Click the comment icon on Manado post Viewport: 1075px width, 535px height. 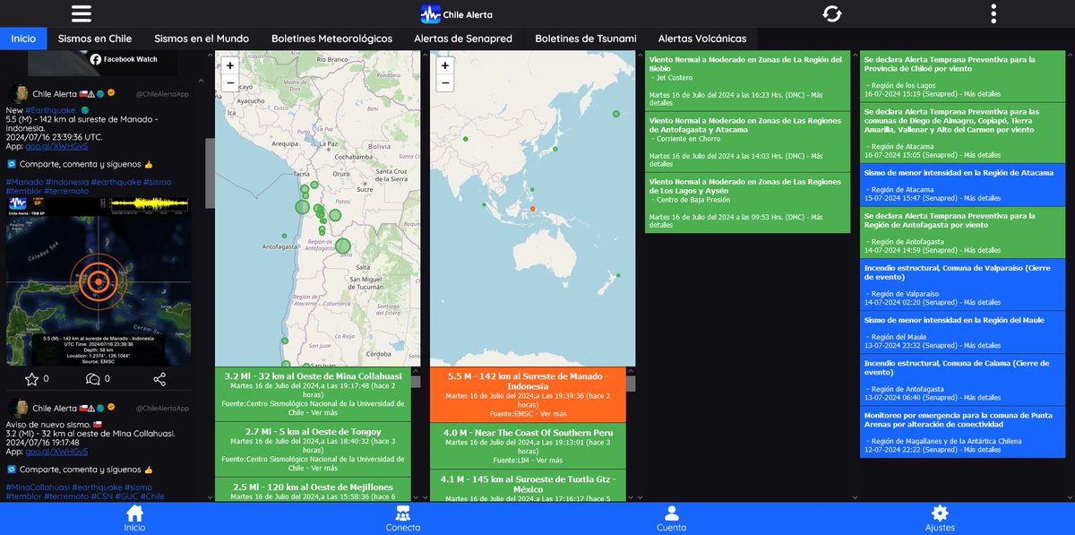tap(92, 379)
